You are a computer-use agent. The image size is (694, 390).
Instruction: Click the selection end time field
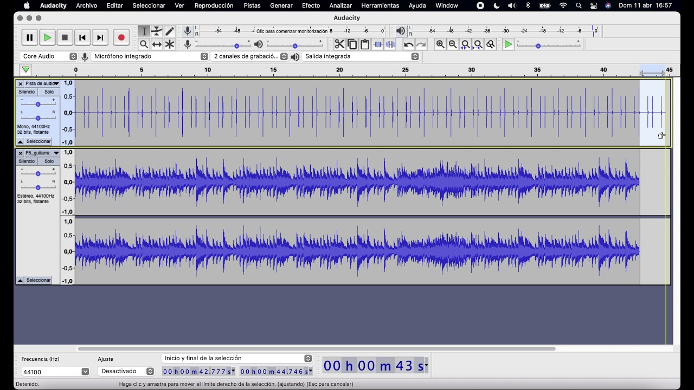pos(276,372)
